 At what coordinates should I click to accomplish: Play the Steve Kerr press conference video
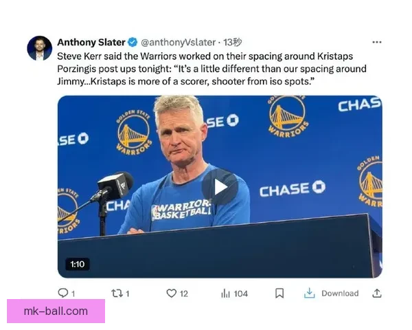click(220, 188)
